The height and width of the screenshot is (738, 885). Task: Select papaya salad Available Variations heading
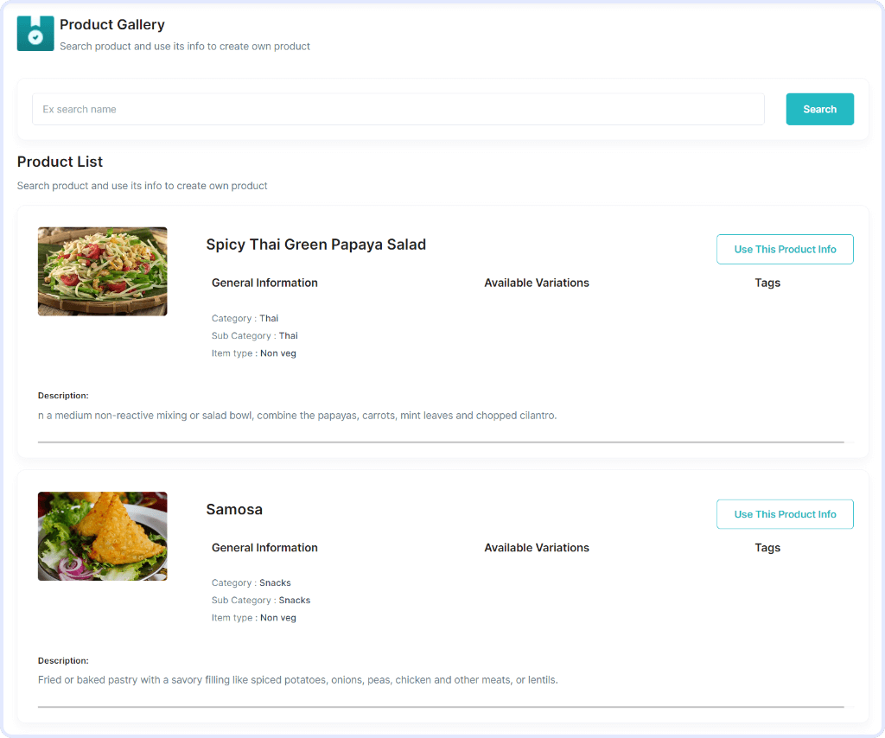tap(537, 283)
